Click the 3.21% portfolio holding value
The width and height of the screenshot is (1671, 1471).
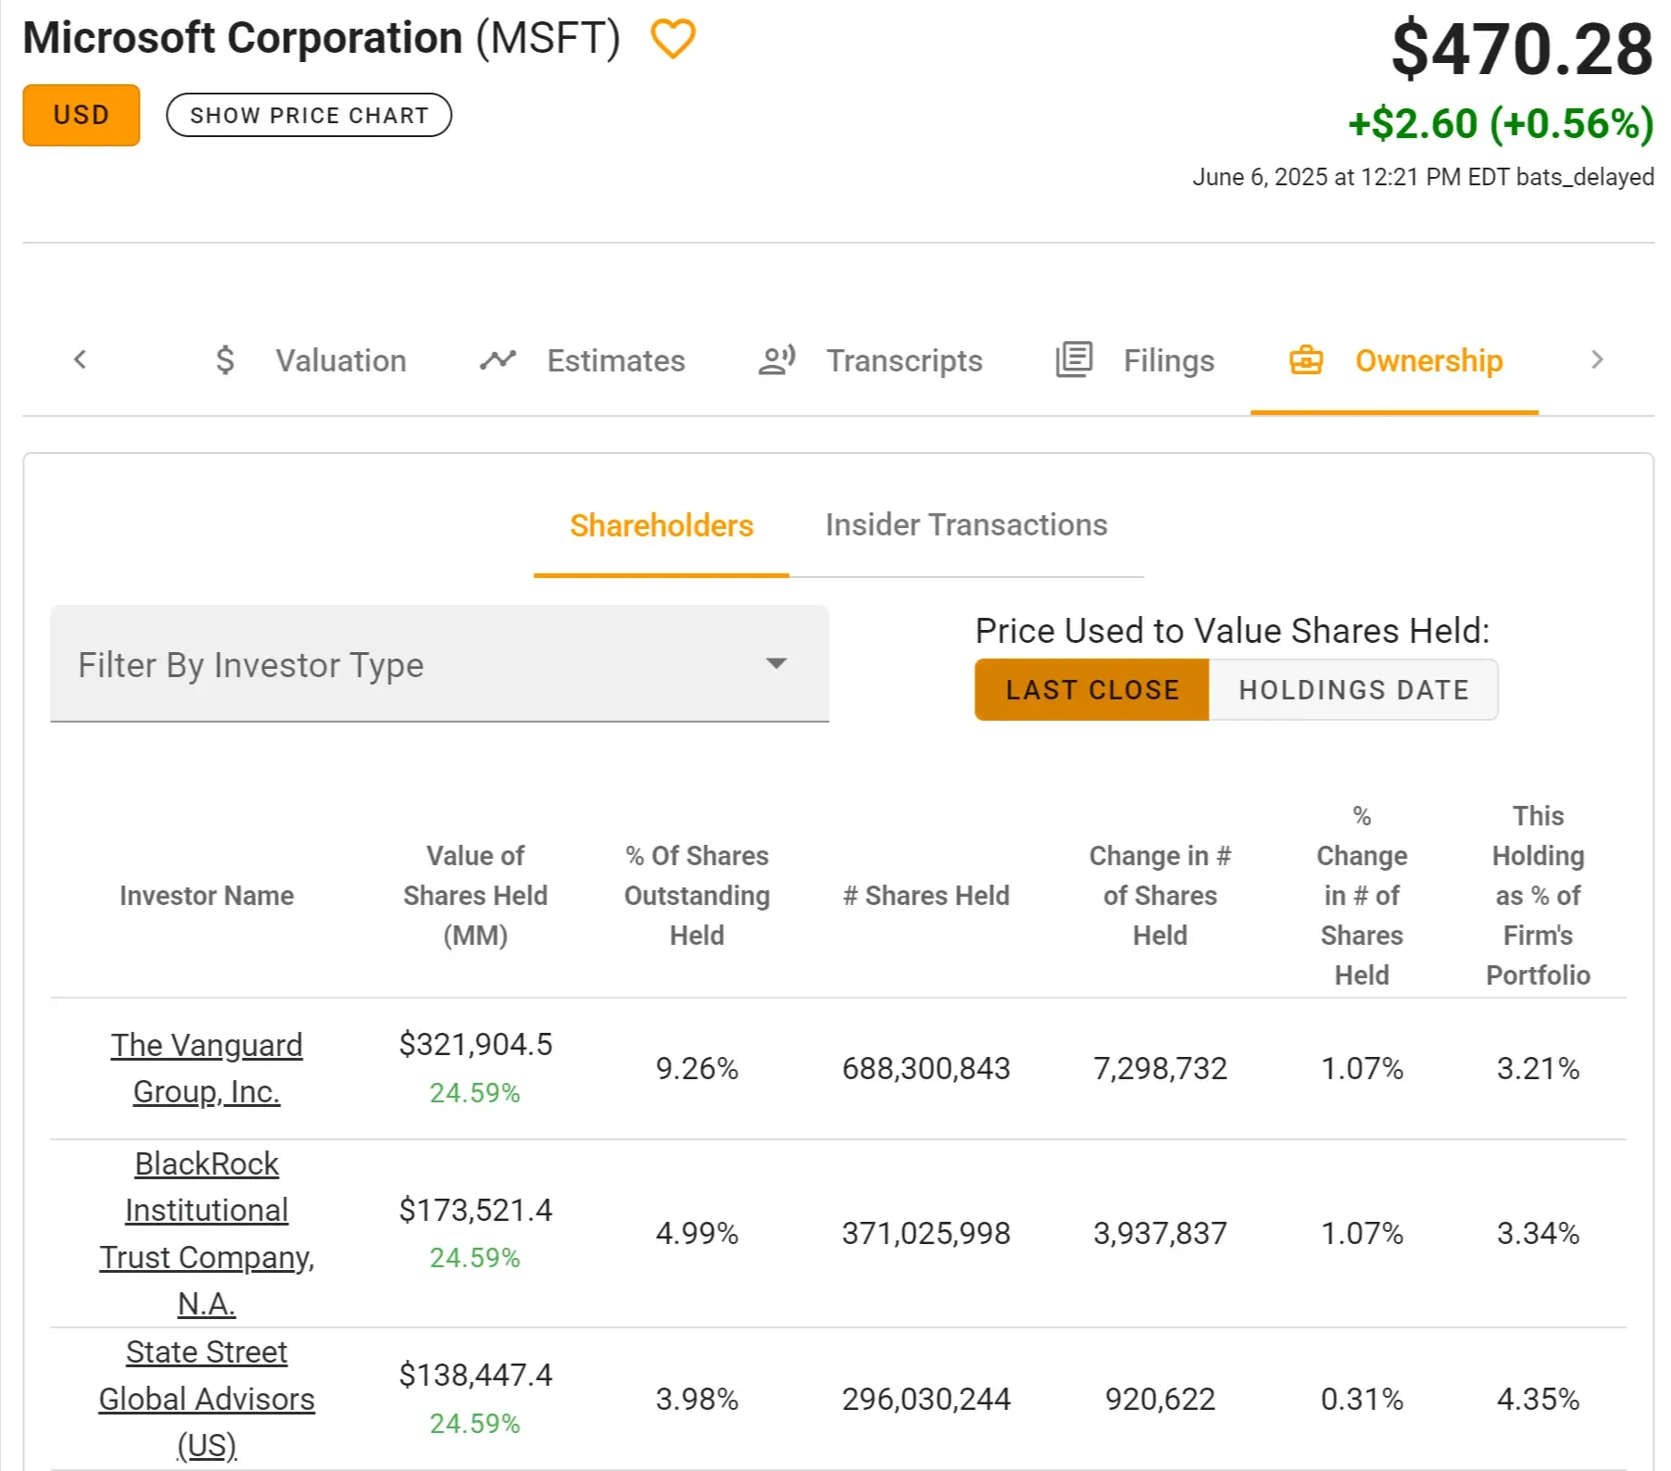tap(1538, 1069)
